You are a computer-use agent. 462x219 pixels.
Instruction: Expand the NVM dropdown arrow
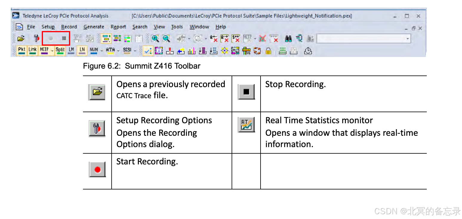point(101,51)
